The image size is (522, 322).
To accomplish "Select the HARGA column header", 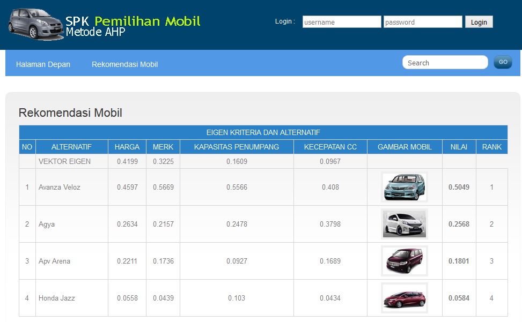I will point(127,147).
